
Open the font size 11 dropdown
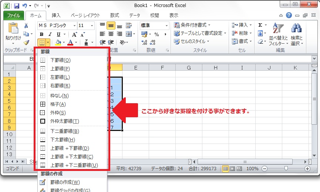92,26
